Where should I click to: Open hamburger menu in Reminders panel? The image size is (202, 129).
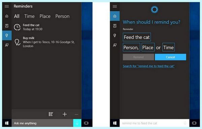(7, 6)
